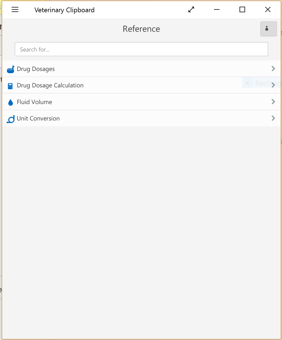
Task: Select the Fluid Volume list entry
Action: (x=141, y=102)
